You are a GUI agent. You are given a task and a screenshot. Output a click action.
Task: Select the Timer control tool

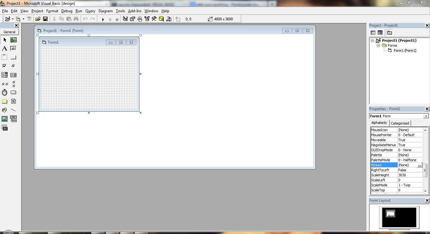[5, 93]
